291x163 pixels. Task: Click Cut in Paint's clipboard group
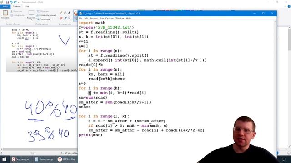(x=16, y=11)
